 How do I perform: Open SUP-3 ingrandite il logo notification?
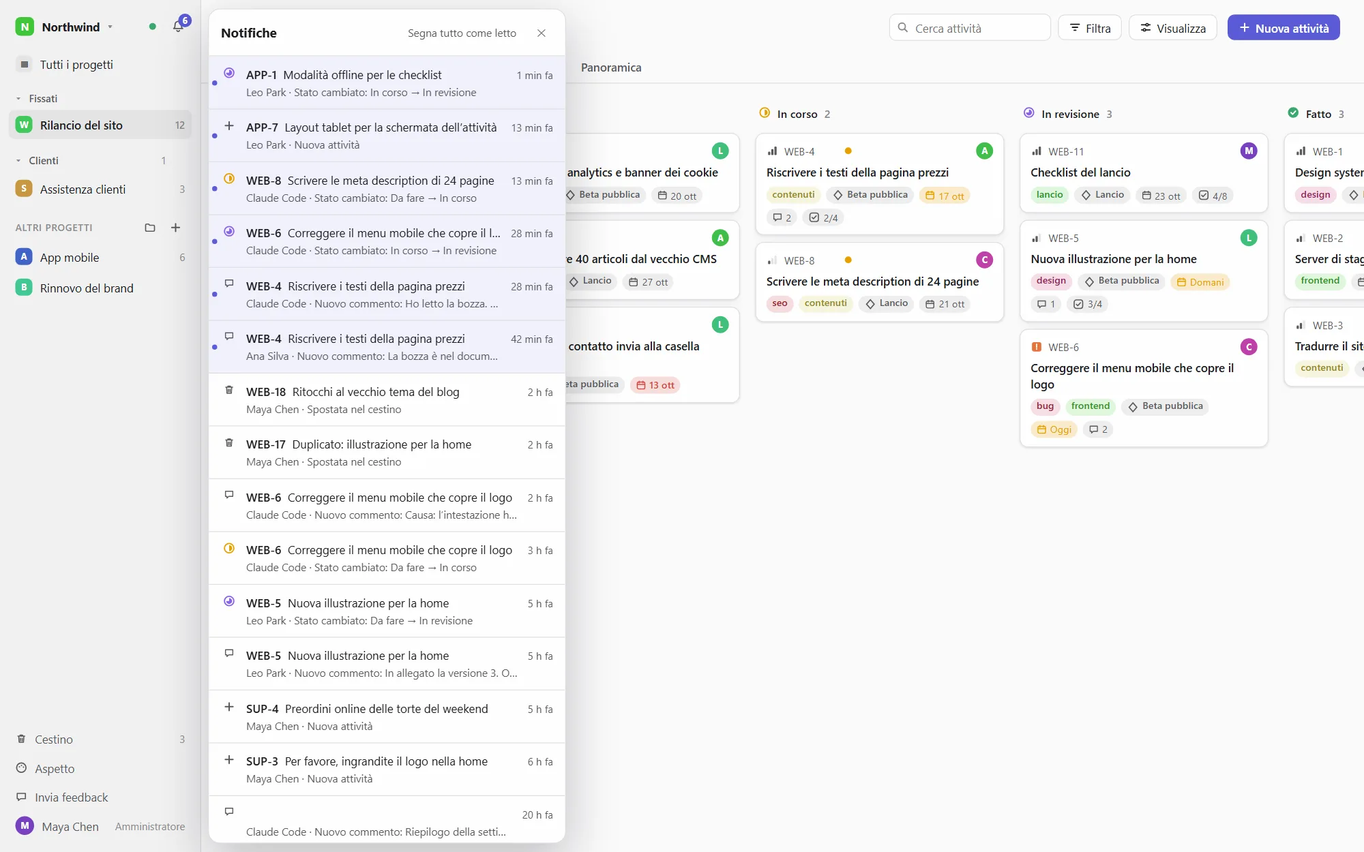click(387, 770)
